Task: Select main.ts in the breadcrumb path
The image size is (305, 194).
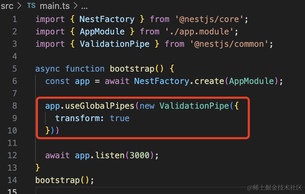Action: tap(55, 6)
